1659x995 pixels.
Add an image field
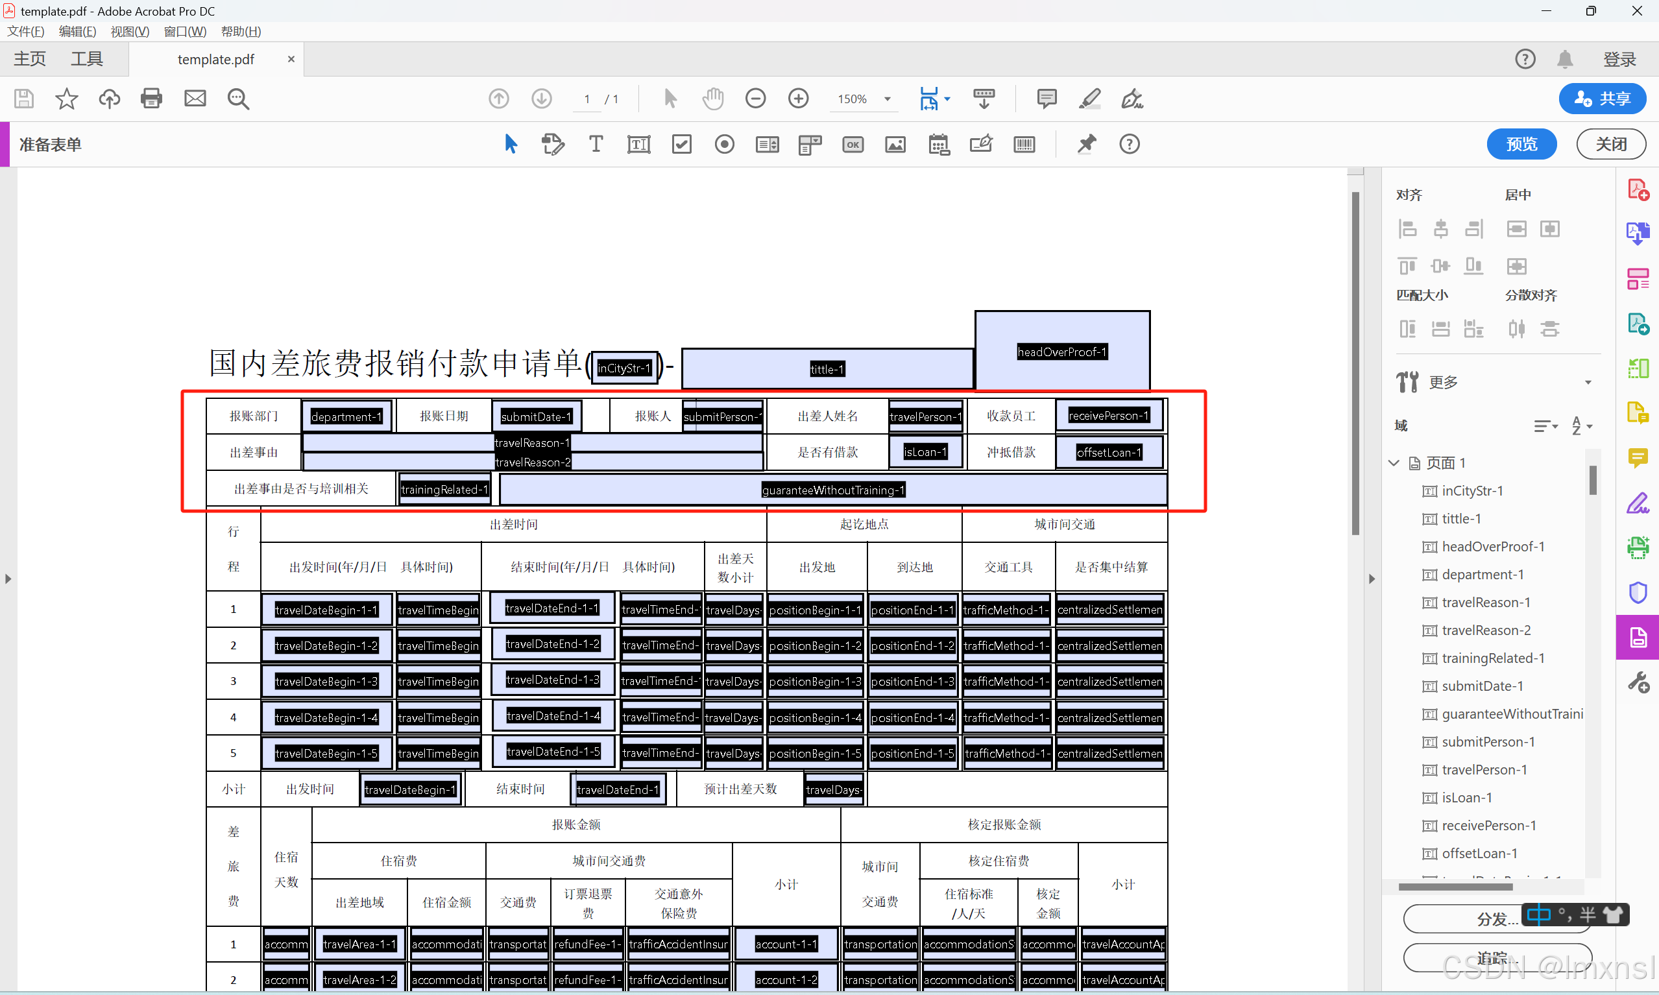pos(895,144)
